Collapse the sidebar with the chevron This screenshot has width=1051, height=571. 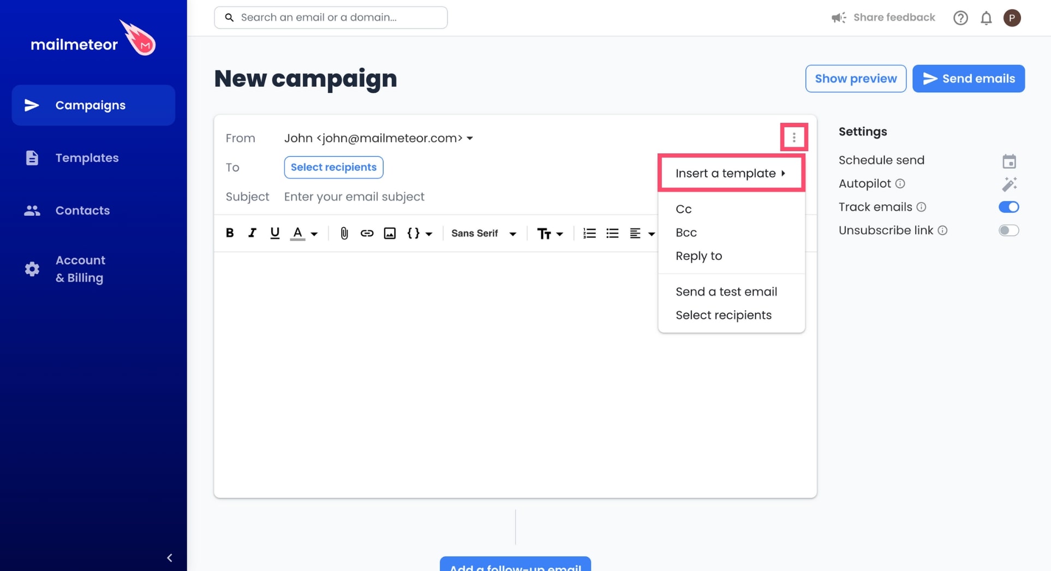(x=170, y=558)
